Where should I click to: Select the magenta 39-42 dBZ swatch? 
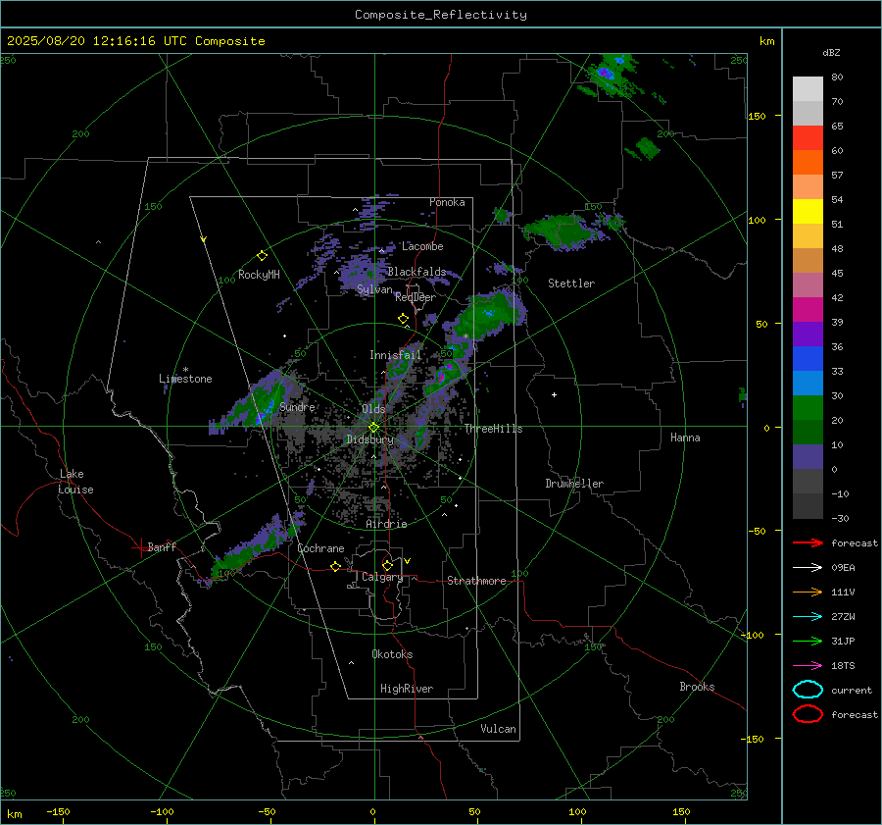pos(808,310)
